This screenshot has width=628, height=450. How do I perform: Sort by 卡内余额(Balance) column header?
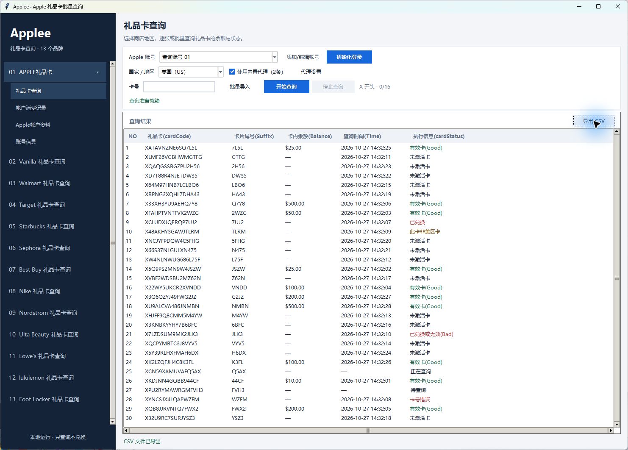coord(310,136)
